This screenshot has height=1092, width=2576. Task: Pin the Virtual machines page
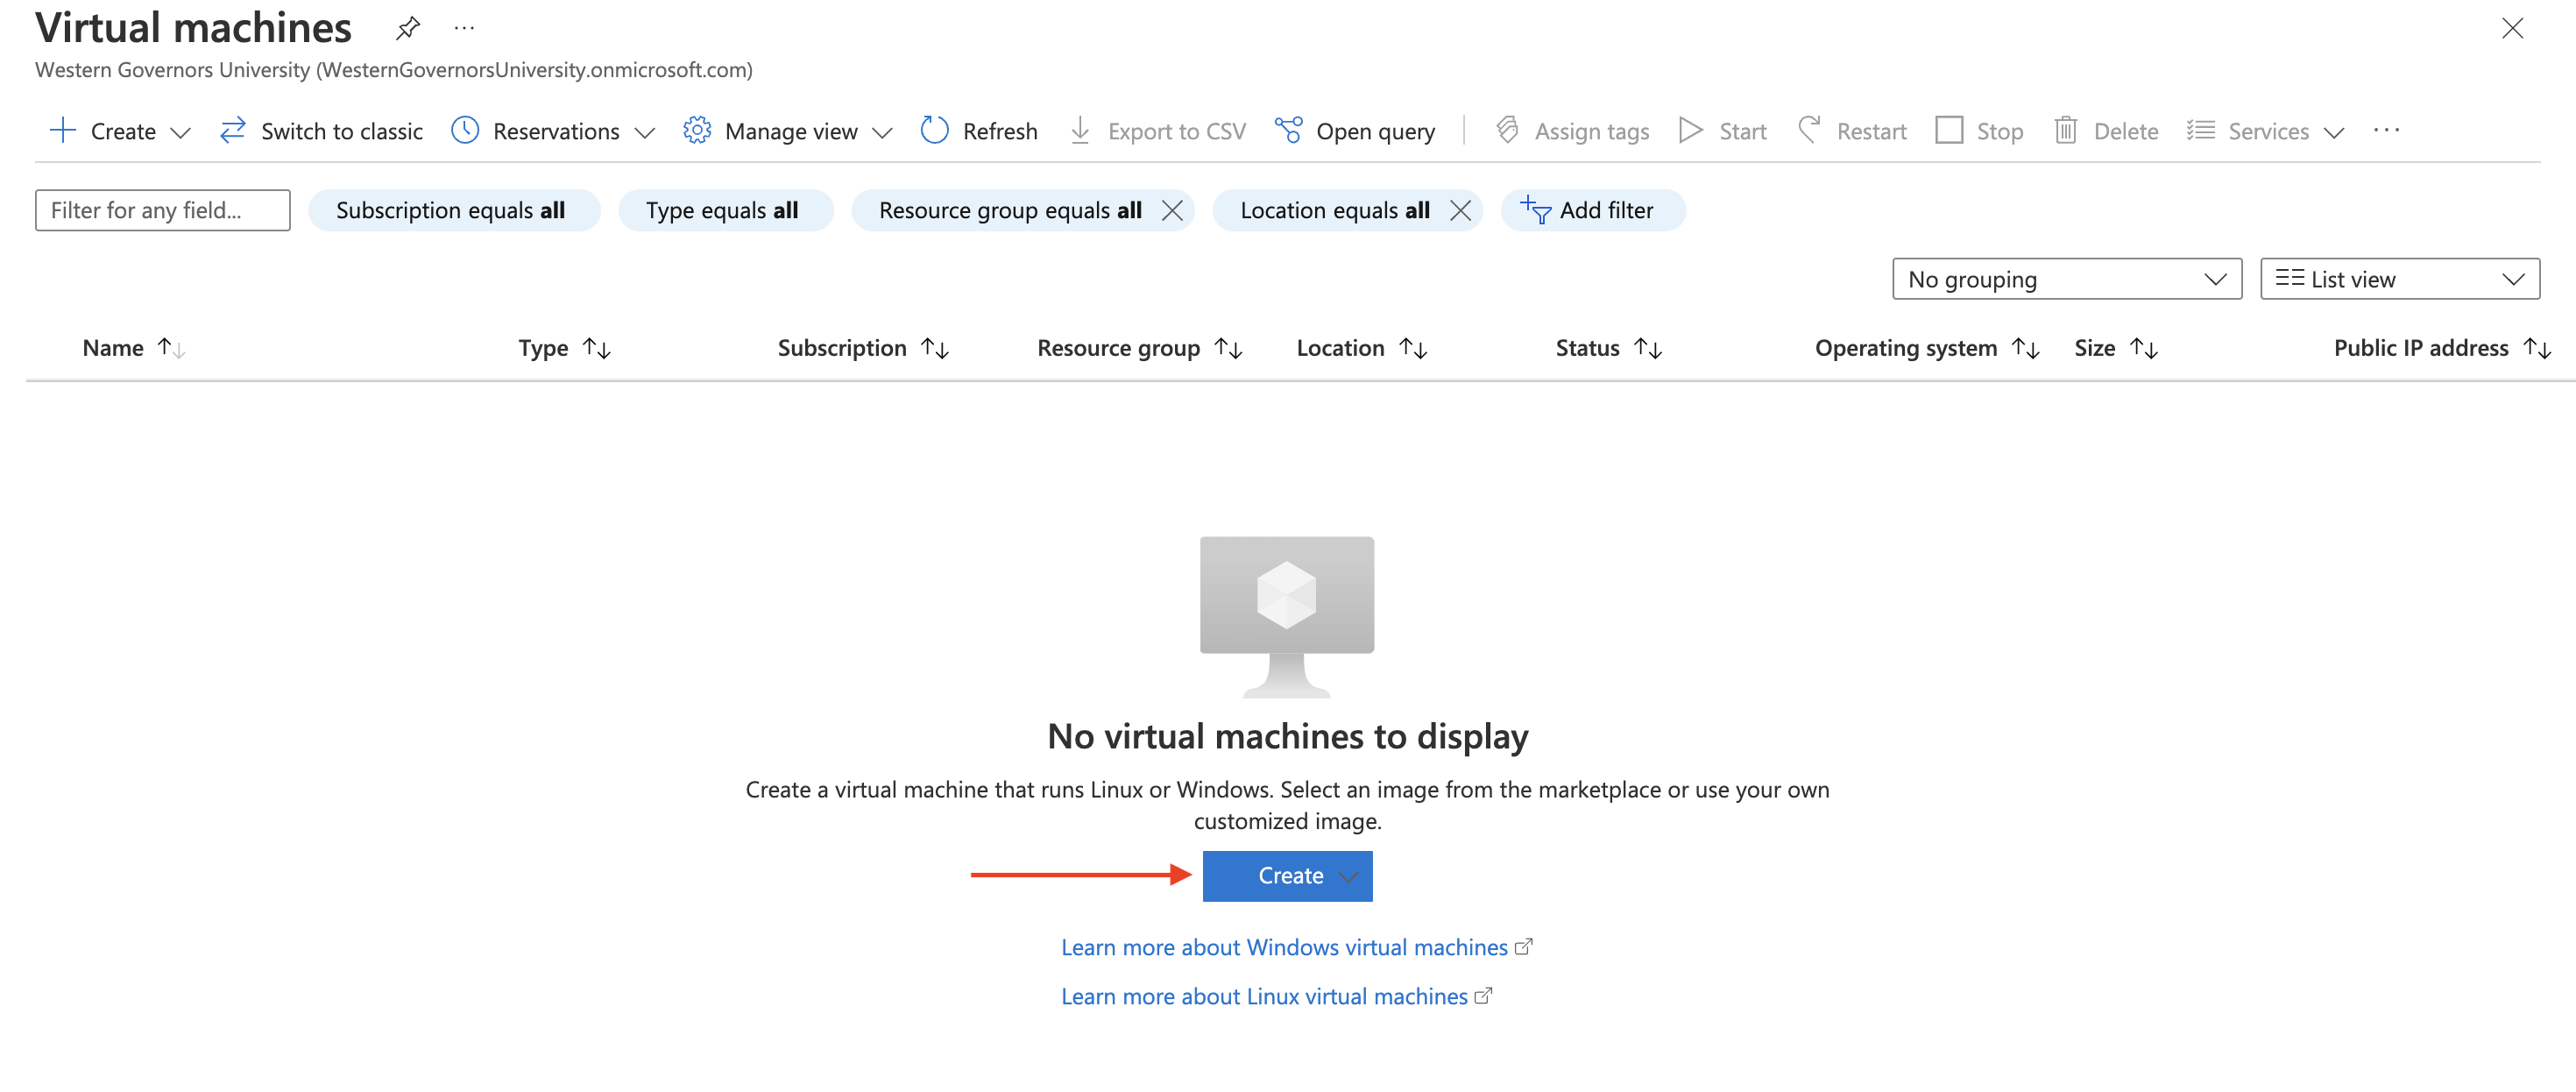pos(407,27)
